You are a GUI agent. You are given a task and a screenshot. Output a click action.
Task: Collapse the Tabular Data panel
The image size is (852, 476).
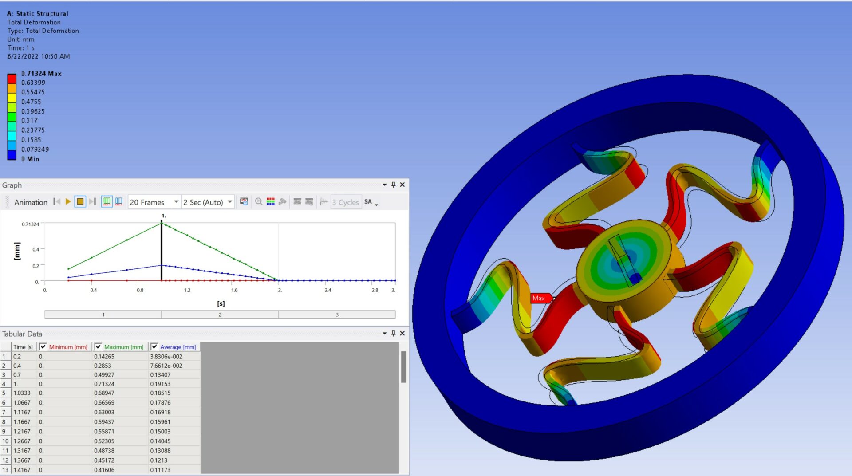point(384,333)
